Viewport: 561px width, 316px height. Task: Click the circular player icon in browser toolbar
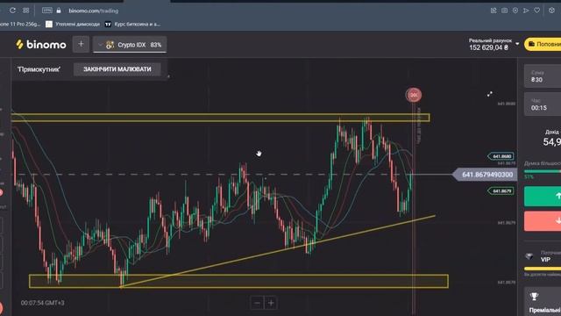pos(515,11)
